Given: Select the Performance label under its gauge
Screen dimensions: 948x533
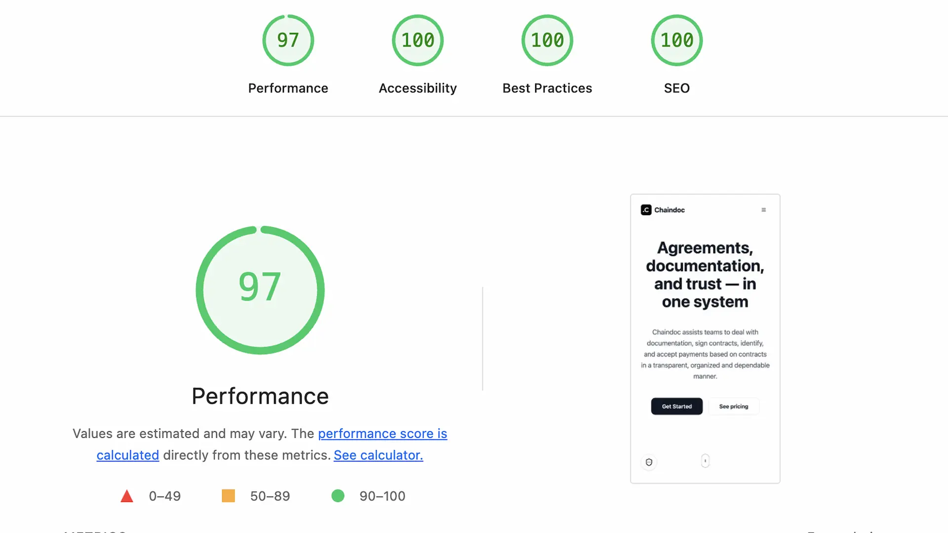Looking at the screenshot, I should pyautogui.click(x=288, y=88).
